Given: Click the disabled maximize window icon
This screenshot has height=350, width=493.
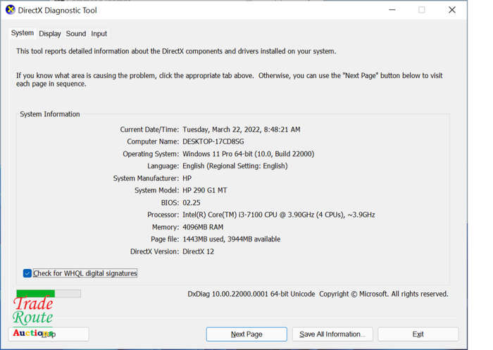Looking at the screenshot, I should click(422, 10).
